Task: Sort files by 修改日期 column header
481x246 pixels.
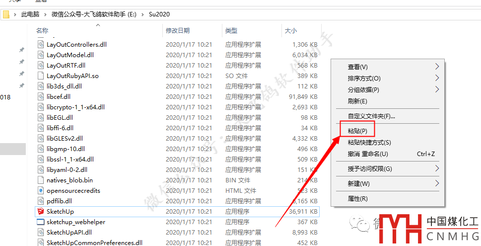Action: tap(178, 31)
